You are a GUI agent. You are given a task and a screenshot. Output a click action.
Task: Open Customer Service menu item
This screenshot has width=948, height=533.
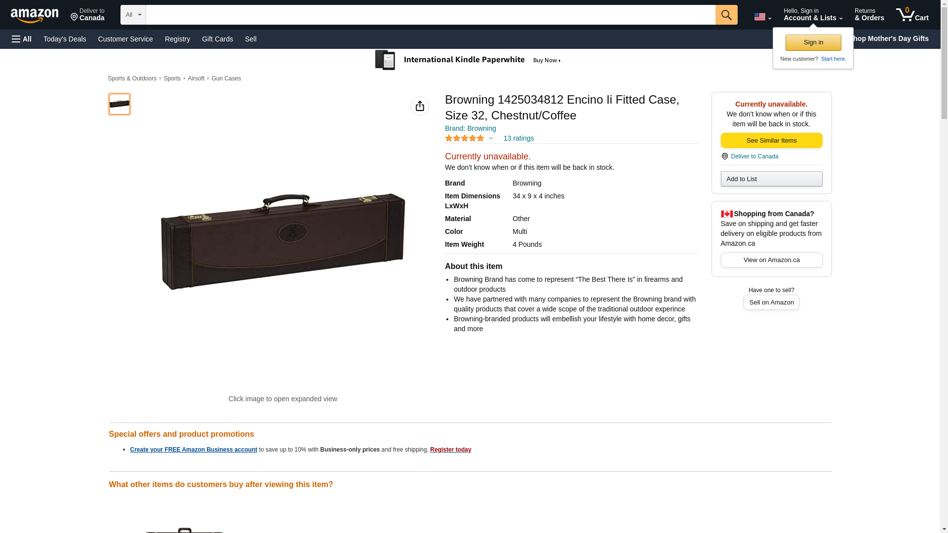click(125, 39)
